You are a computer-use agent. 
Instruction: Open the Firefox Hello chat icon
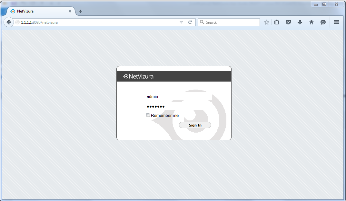pyautogui.click(x=323, y=22)
